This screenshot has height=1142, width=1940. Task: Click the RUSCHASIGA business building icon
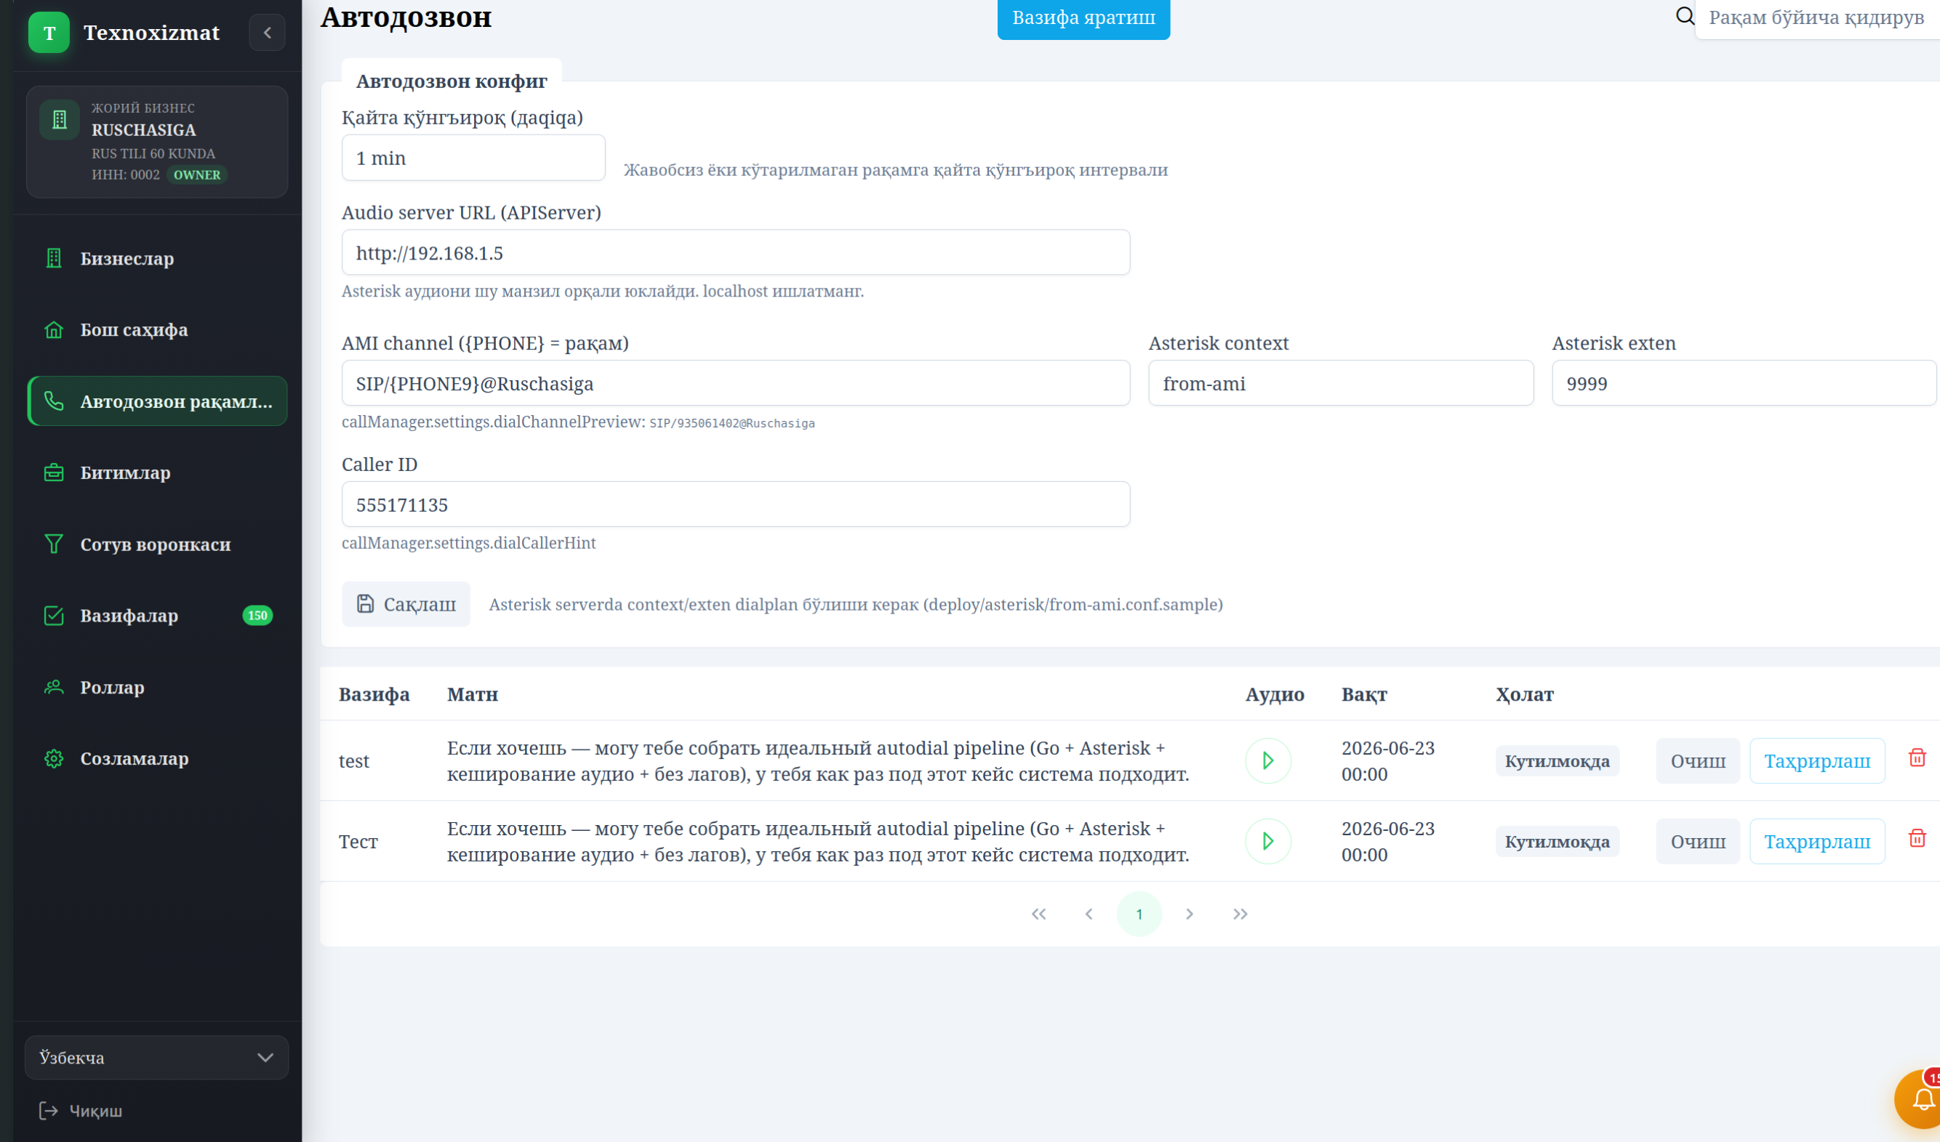60,120
